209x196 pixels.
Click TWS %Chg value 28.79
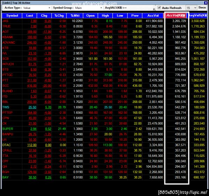click(62, 107)
